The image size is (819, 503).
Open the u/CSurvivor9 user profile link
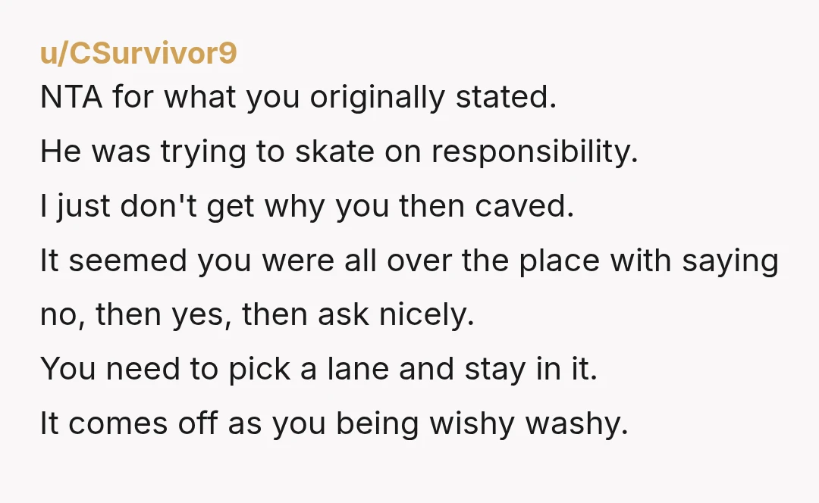coord(139,53)
